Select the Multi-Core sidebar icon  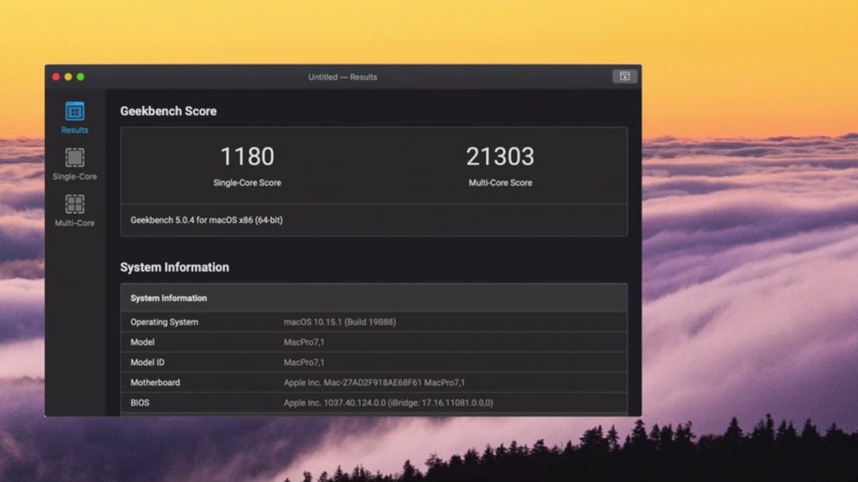click(75, 204)
